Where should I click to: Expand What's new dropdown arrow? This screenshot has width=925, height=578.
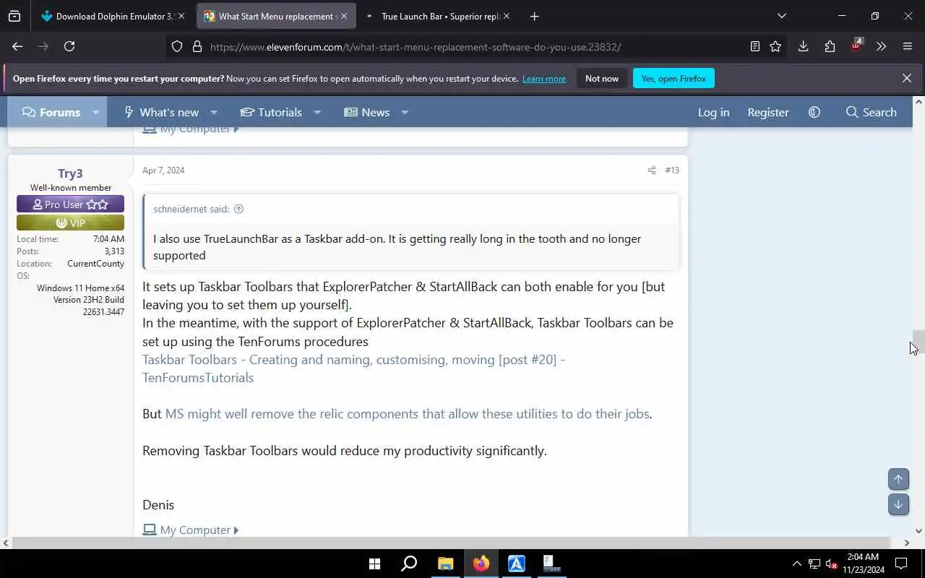coord(214,112)
